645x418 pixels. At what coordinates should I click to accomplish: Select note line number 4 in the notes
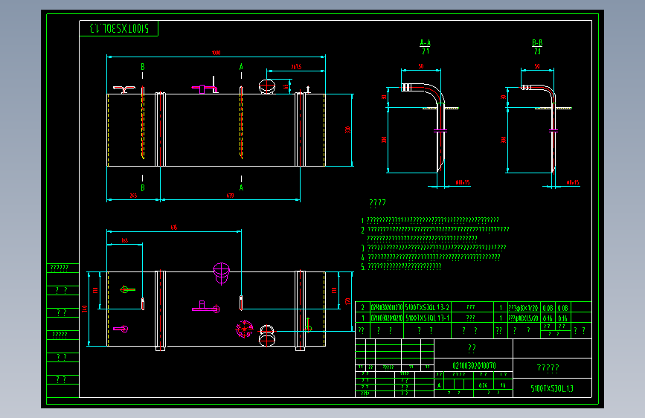pos(431,257)
